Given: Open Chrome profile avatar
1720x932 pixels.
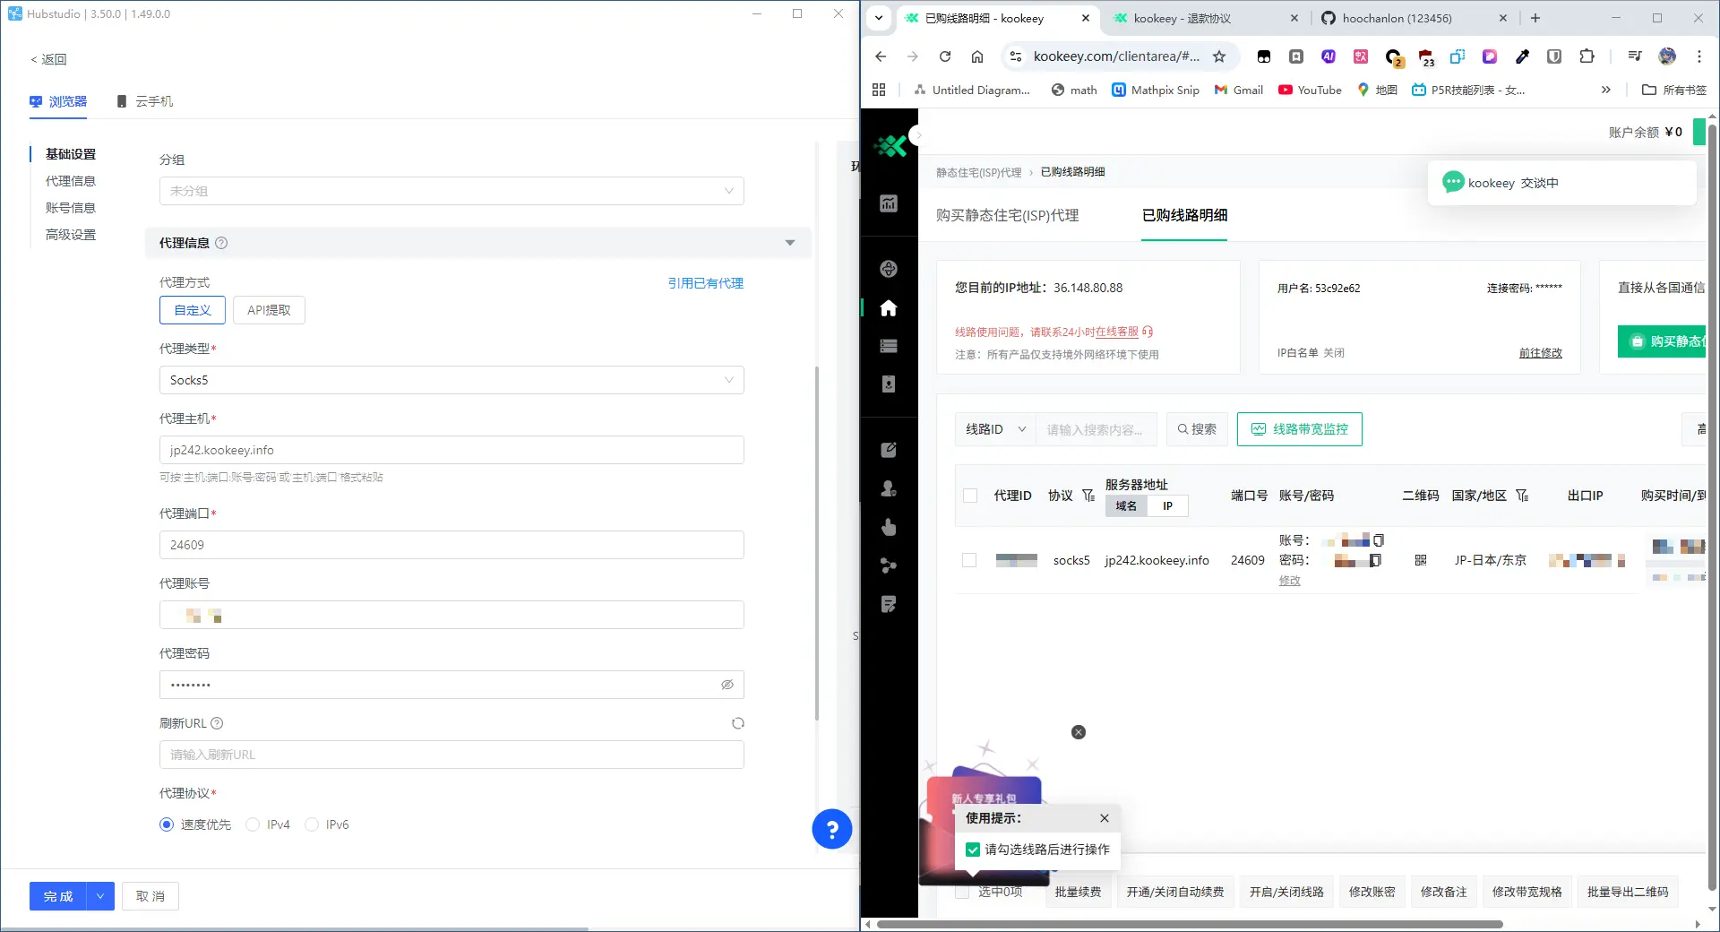Looking at the screenshot, I should tap(1667, 56).
